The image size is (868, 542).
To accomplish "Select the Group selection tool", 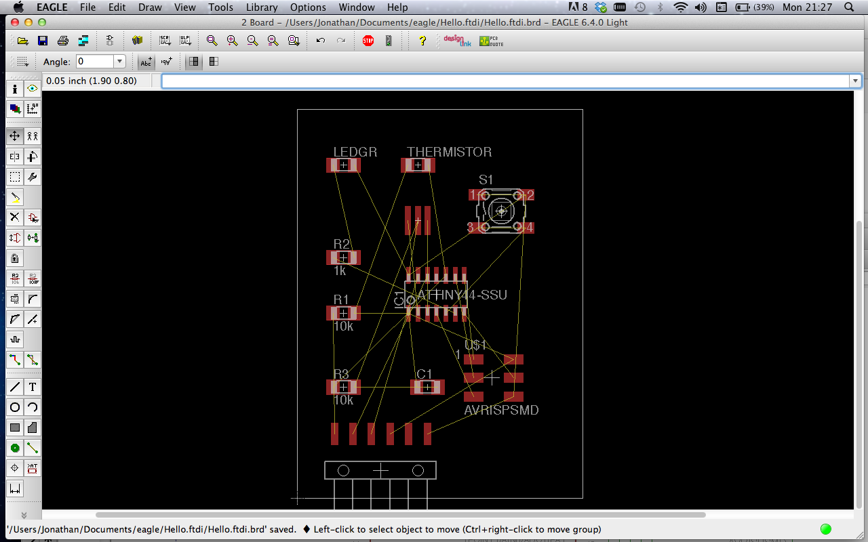I will [15, 177].
